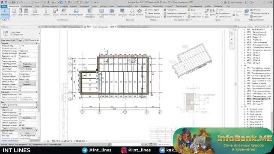This screenshot has width=274, height=154.
Task: Click the Масштаб вида value field
Action: pos(27,46)
